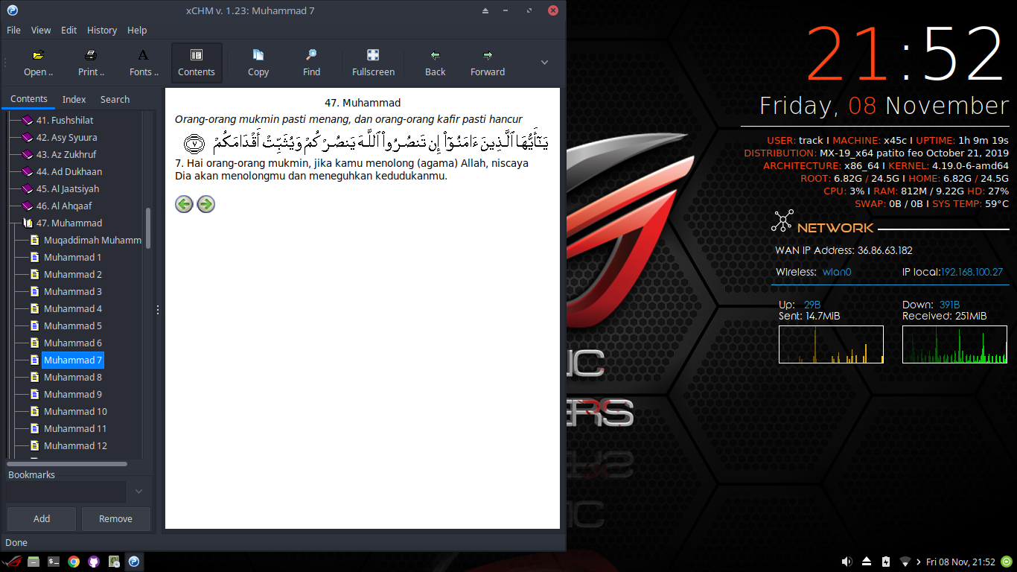Launch the terminal from the taskbar
This screenshot has height=572, width=1017.
click(54, 562)
